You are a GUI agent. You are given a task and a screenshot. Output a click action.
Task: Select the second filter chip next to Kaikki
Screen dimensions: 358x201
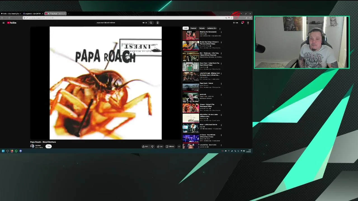coord(193,28)
